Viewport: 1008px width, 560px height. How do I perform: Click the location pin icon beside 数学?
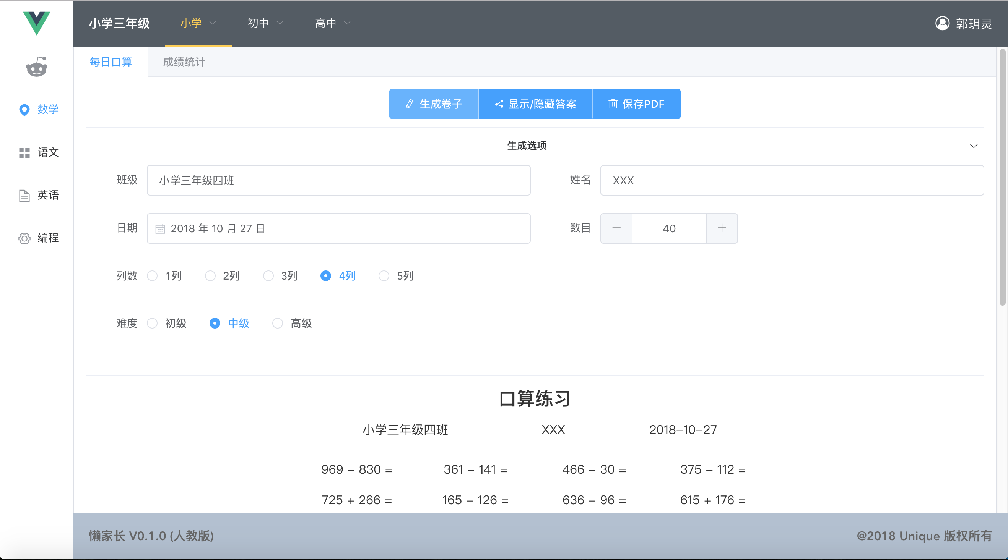coord(24,110)
